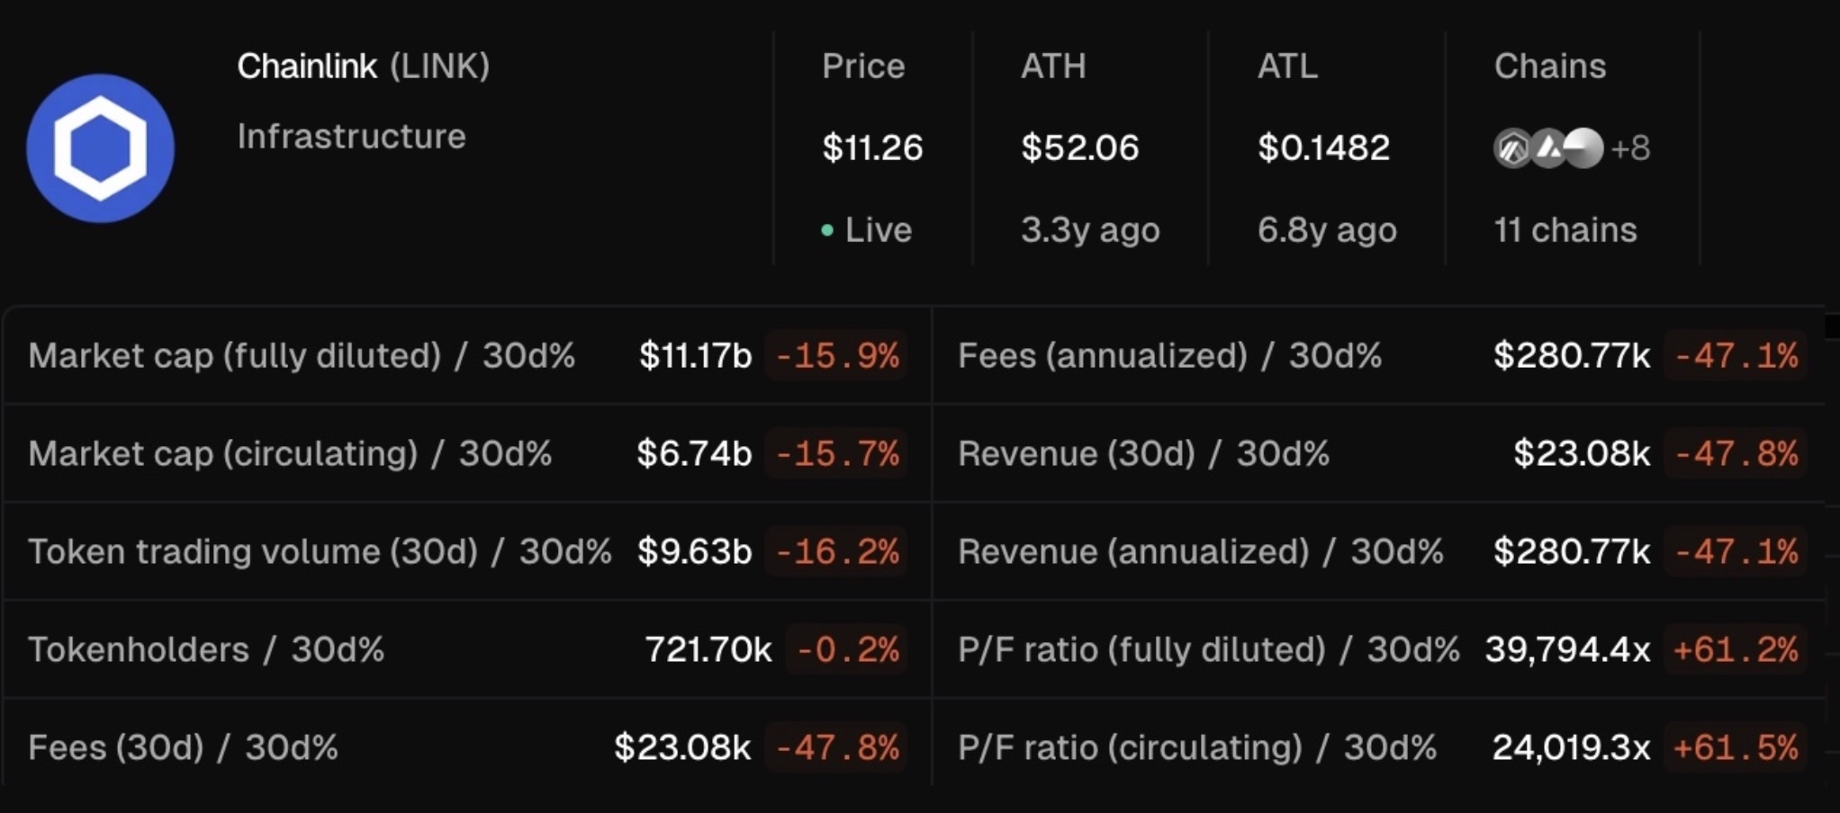The width and height of the screenshot is (1840, 813).
Task: Click the Fees (30d) -47.8% badge
Action: [837, 747]
